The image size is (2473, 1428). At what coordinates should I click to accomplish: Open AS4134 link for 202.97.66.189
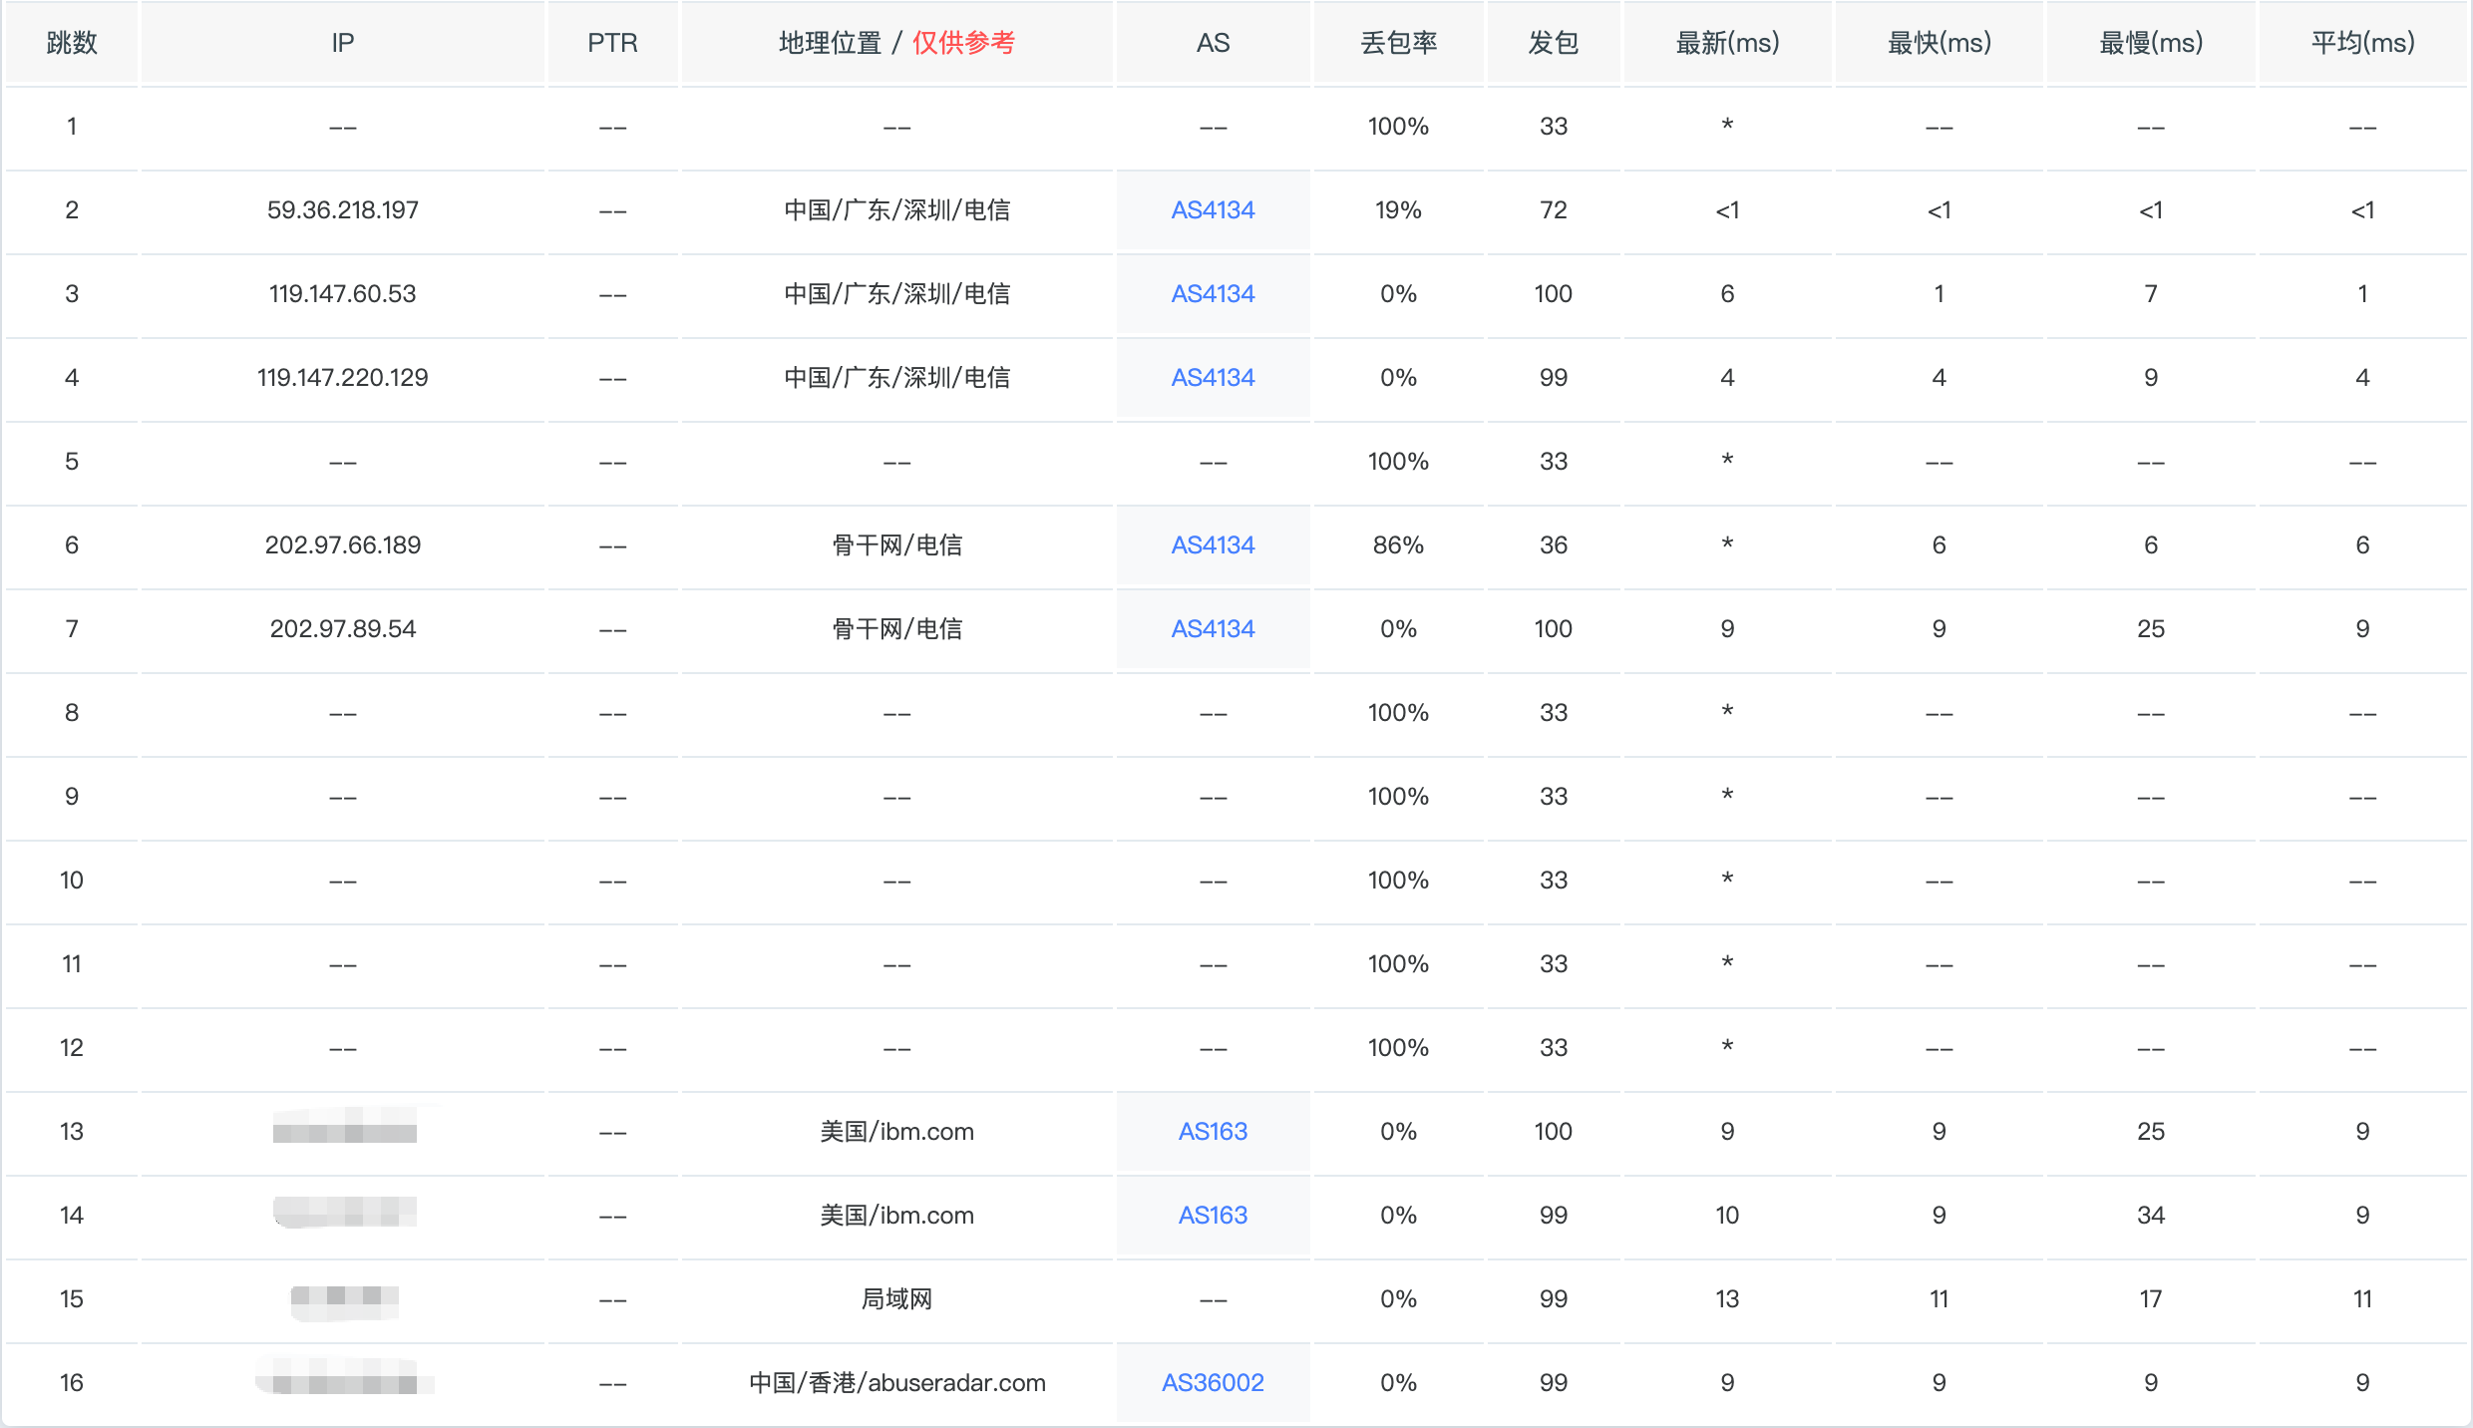[x=1213, y=545]
